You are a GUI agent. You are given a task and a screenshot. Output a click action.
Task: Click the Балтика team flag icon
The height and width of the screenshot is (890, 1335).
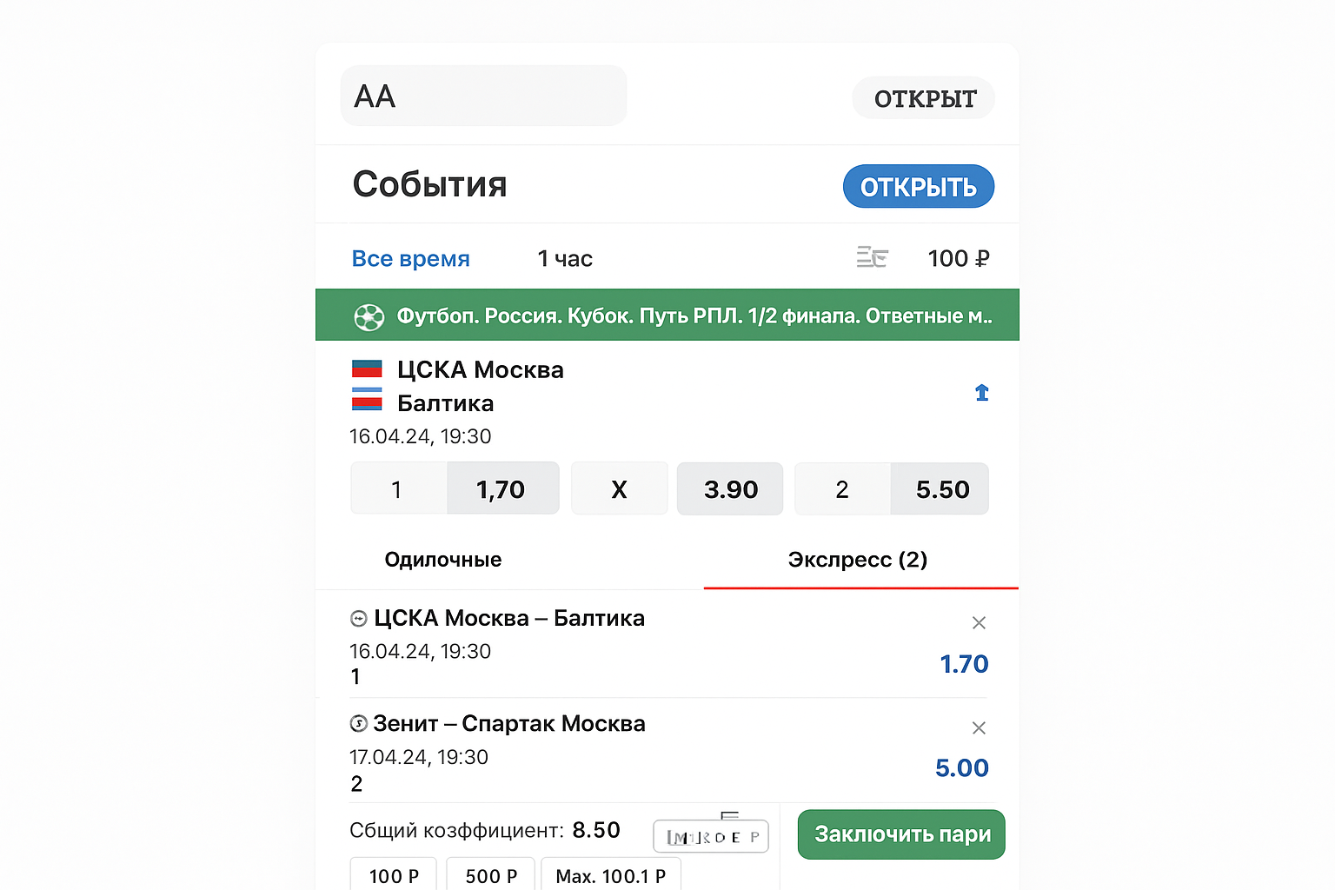click(x=367, y=400)
